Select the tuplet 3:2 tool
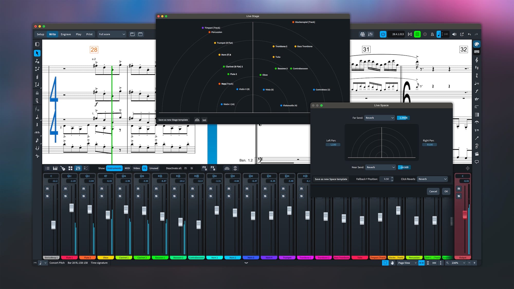Screen dimensions: 514x289 (x=37, y=132)
